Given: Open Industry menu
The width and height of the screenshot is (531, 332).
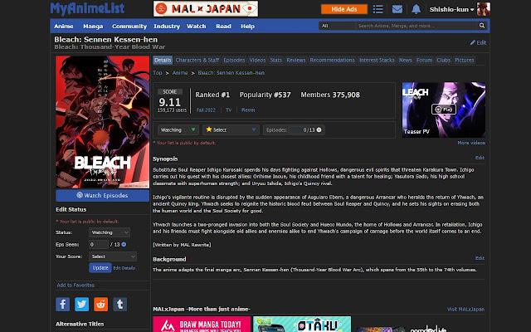Looking at the screenshot, I should (x=167, y=26).
